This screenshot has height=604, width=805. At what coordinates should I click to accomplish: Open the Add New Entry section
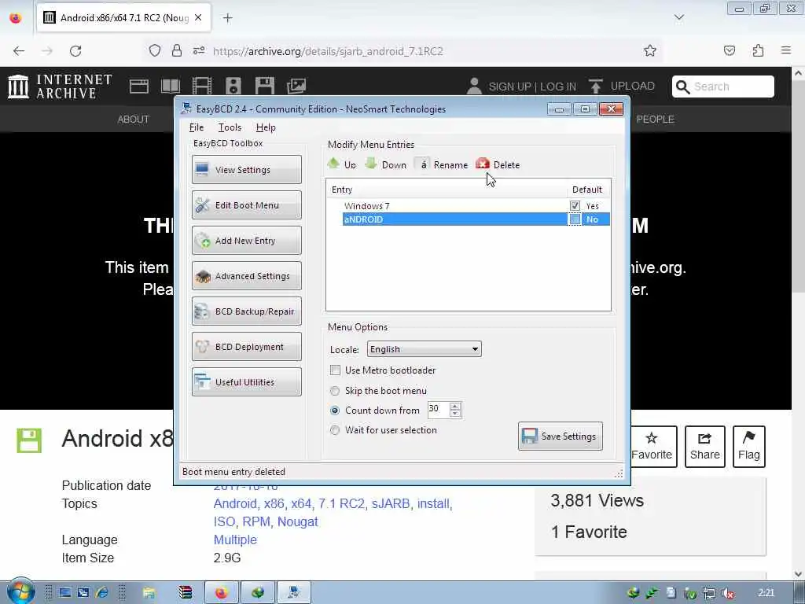pyautogui.click(x=246, y=241)
